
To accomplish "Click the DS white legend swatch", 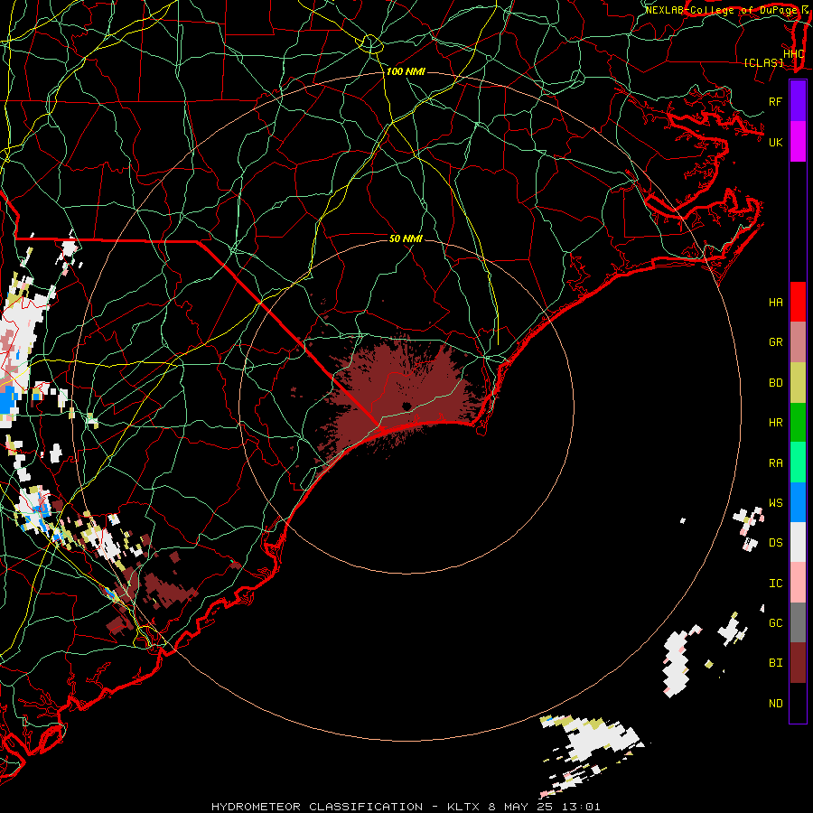I will coord(798,542).
